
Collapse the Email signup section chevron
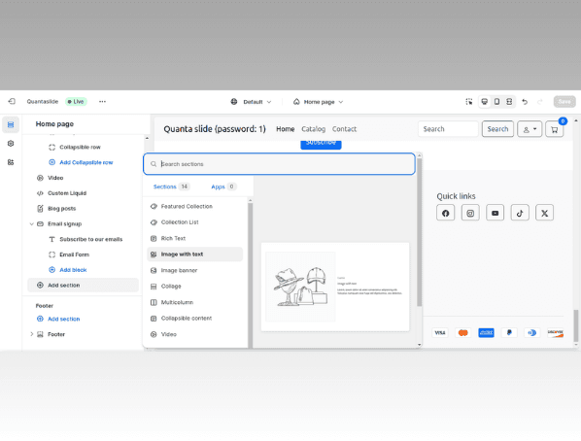pos(31,223)
